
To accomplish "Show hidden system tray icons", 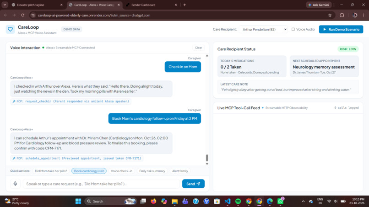I will point(303,202).
